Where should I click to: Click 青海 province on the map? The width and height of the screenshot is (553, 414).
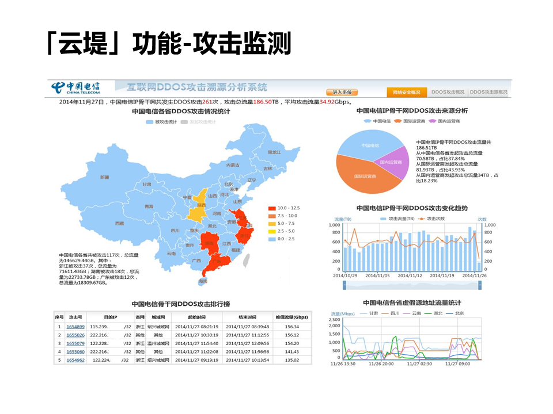[x=148, y=206]
